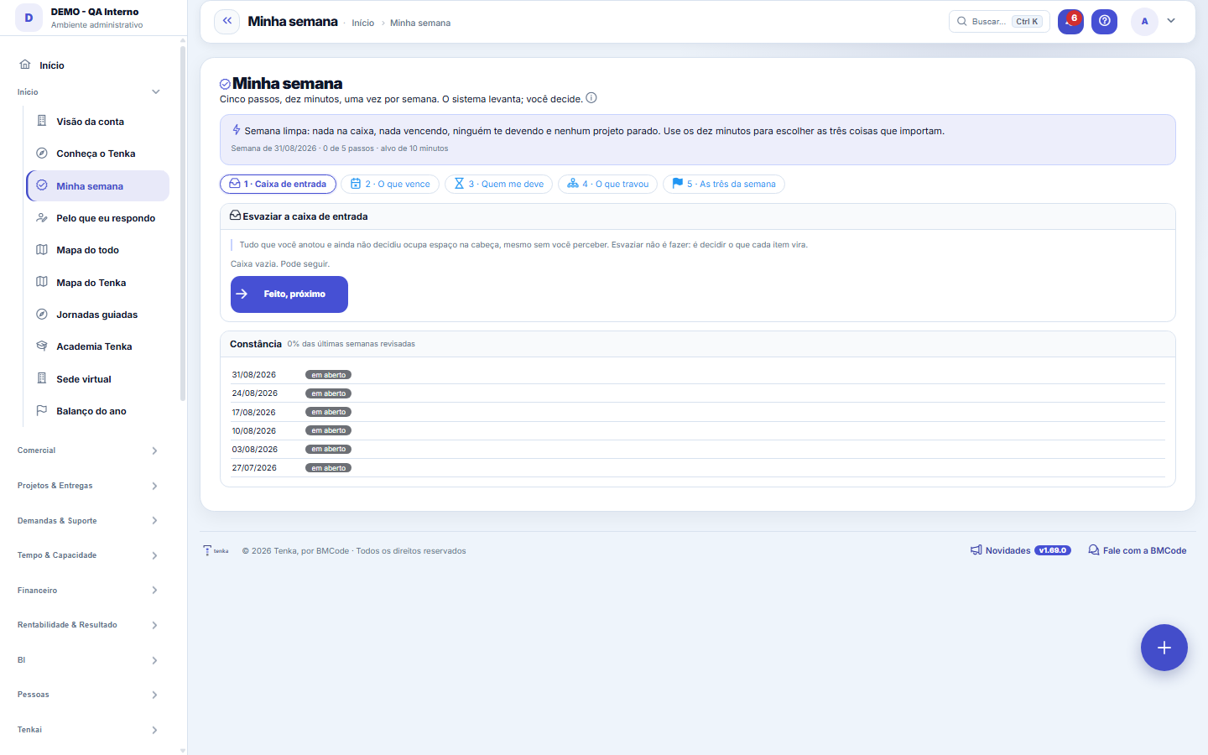Open the help question-mark icon

pos(1104,22)
